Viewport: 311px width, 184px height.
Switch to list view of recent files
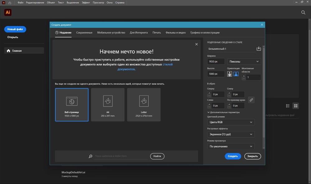point(288,106)
